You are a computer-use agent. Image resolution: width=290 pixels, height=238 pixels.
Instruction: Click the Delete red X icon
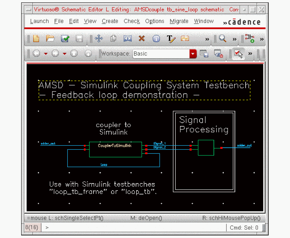(x=142, y=39)
